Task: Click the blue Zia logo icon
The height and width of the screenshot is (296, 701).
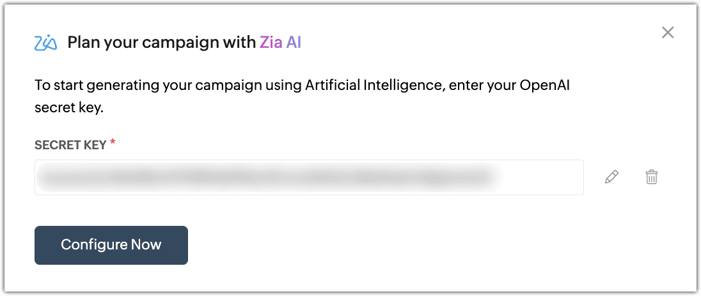Action: click(46, 43)
